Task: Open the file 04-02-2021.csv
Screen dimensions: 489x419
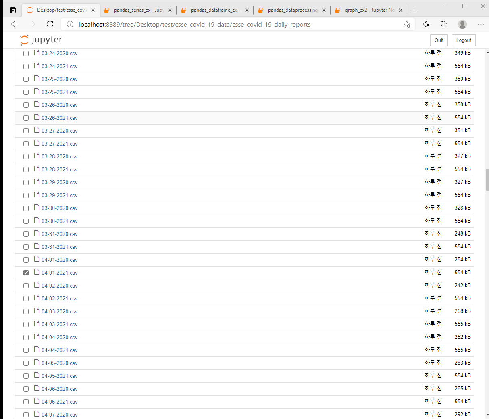Action: (60, 298)
